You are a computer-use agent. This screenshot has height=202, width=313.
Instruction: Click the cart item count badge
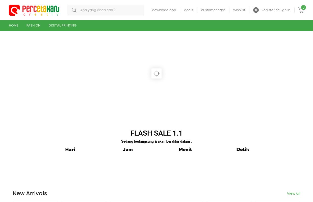pyautogui.click(x=303, y=8)
